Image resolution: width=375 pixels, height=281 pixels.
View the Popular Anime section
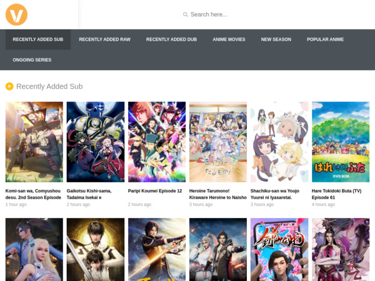click(x=325, y=39)
